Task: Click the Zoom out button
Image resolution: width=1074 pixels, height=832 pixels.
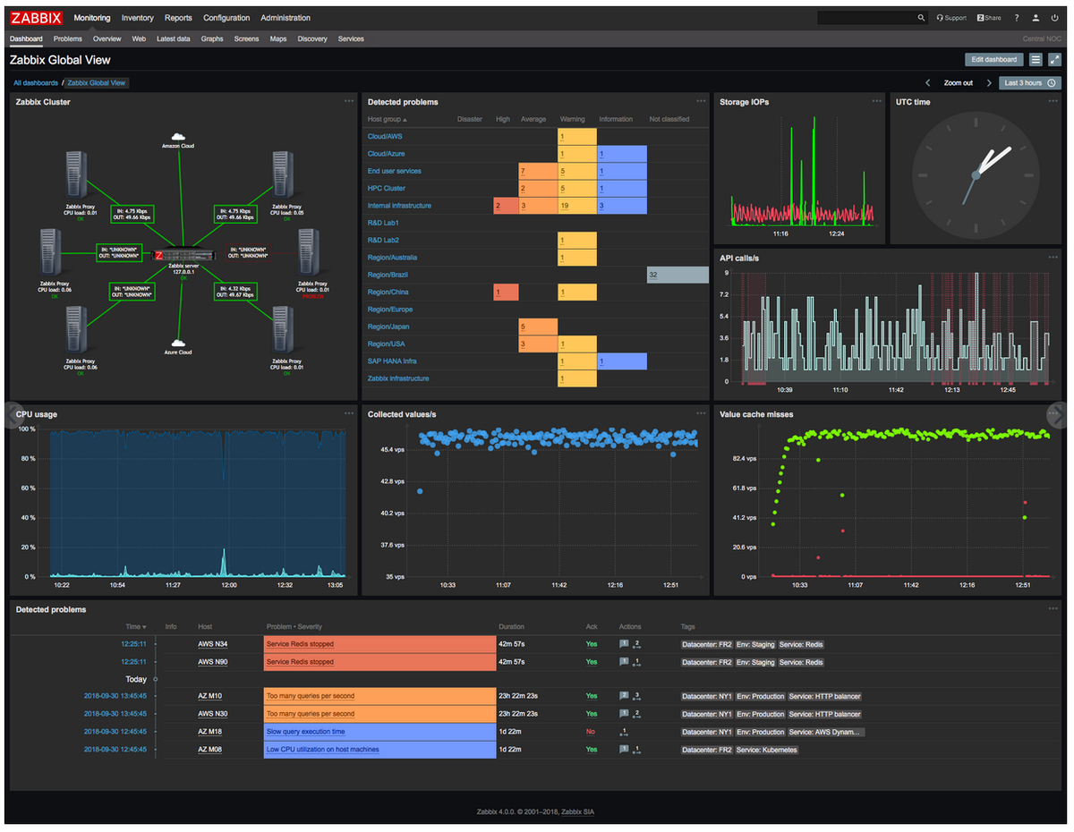Action: 959,83
